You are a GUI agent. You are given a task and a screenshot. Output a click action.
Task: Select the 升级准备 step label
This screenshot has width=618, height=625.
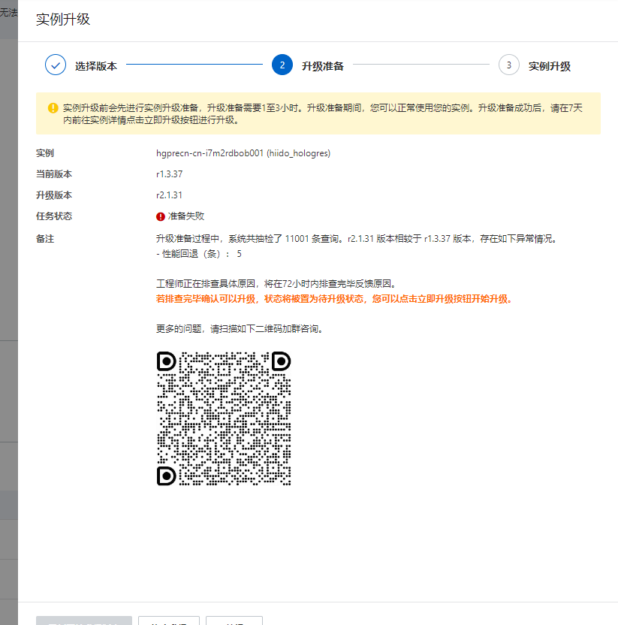(x=323, y=66)
